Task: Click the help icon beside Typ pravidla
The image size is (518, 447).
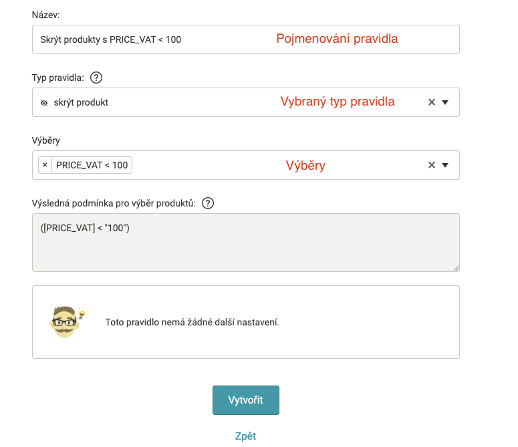Action: pyautogui.click(x=96, y=78)
